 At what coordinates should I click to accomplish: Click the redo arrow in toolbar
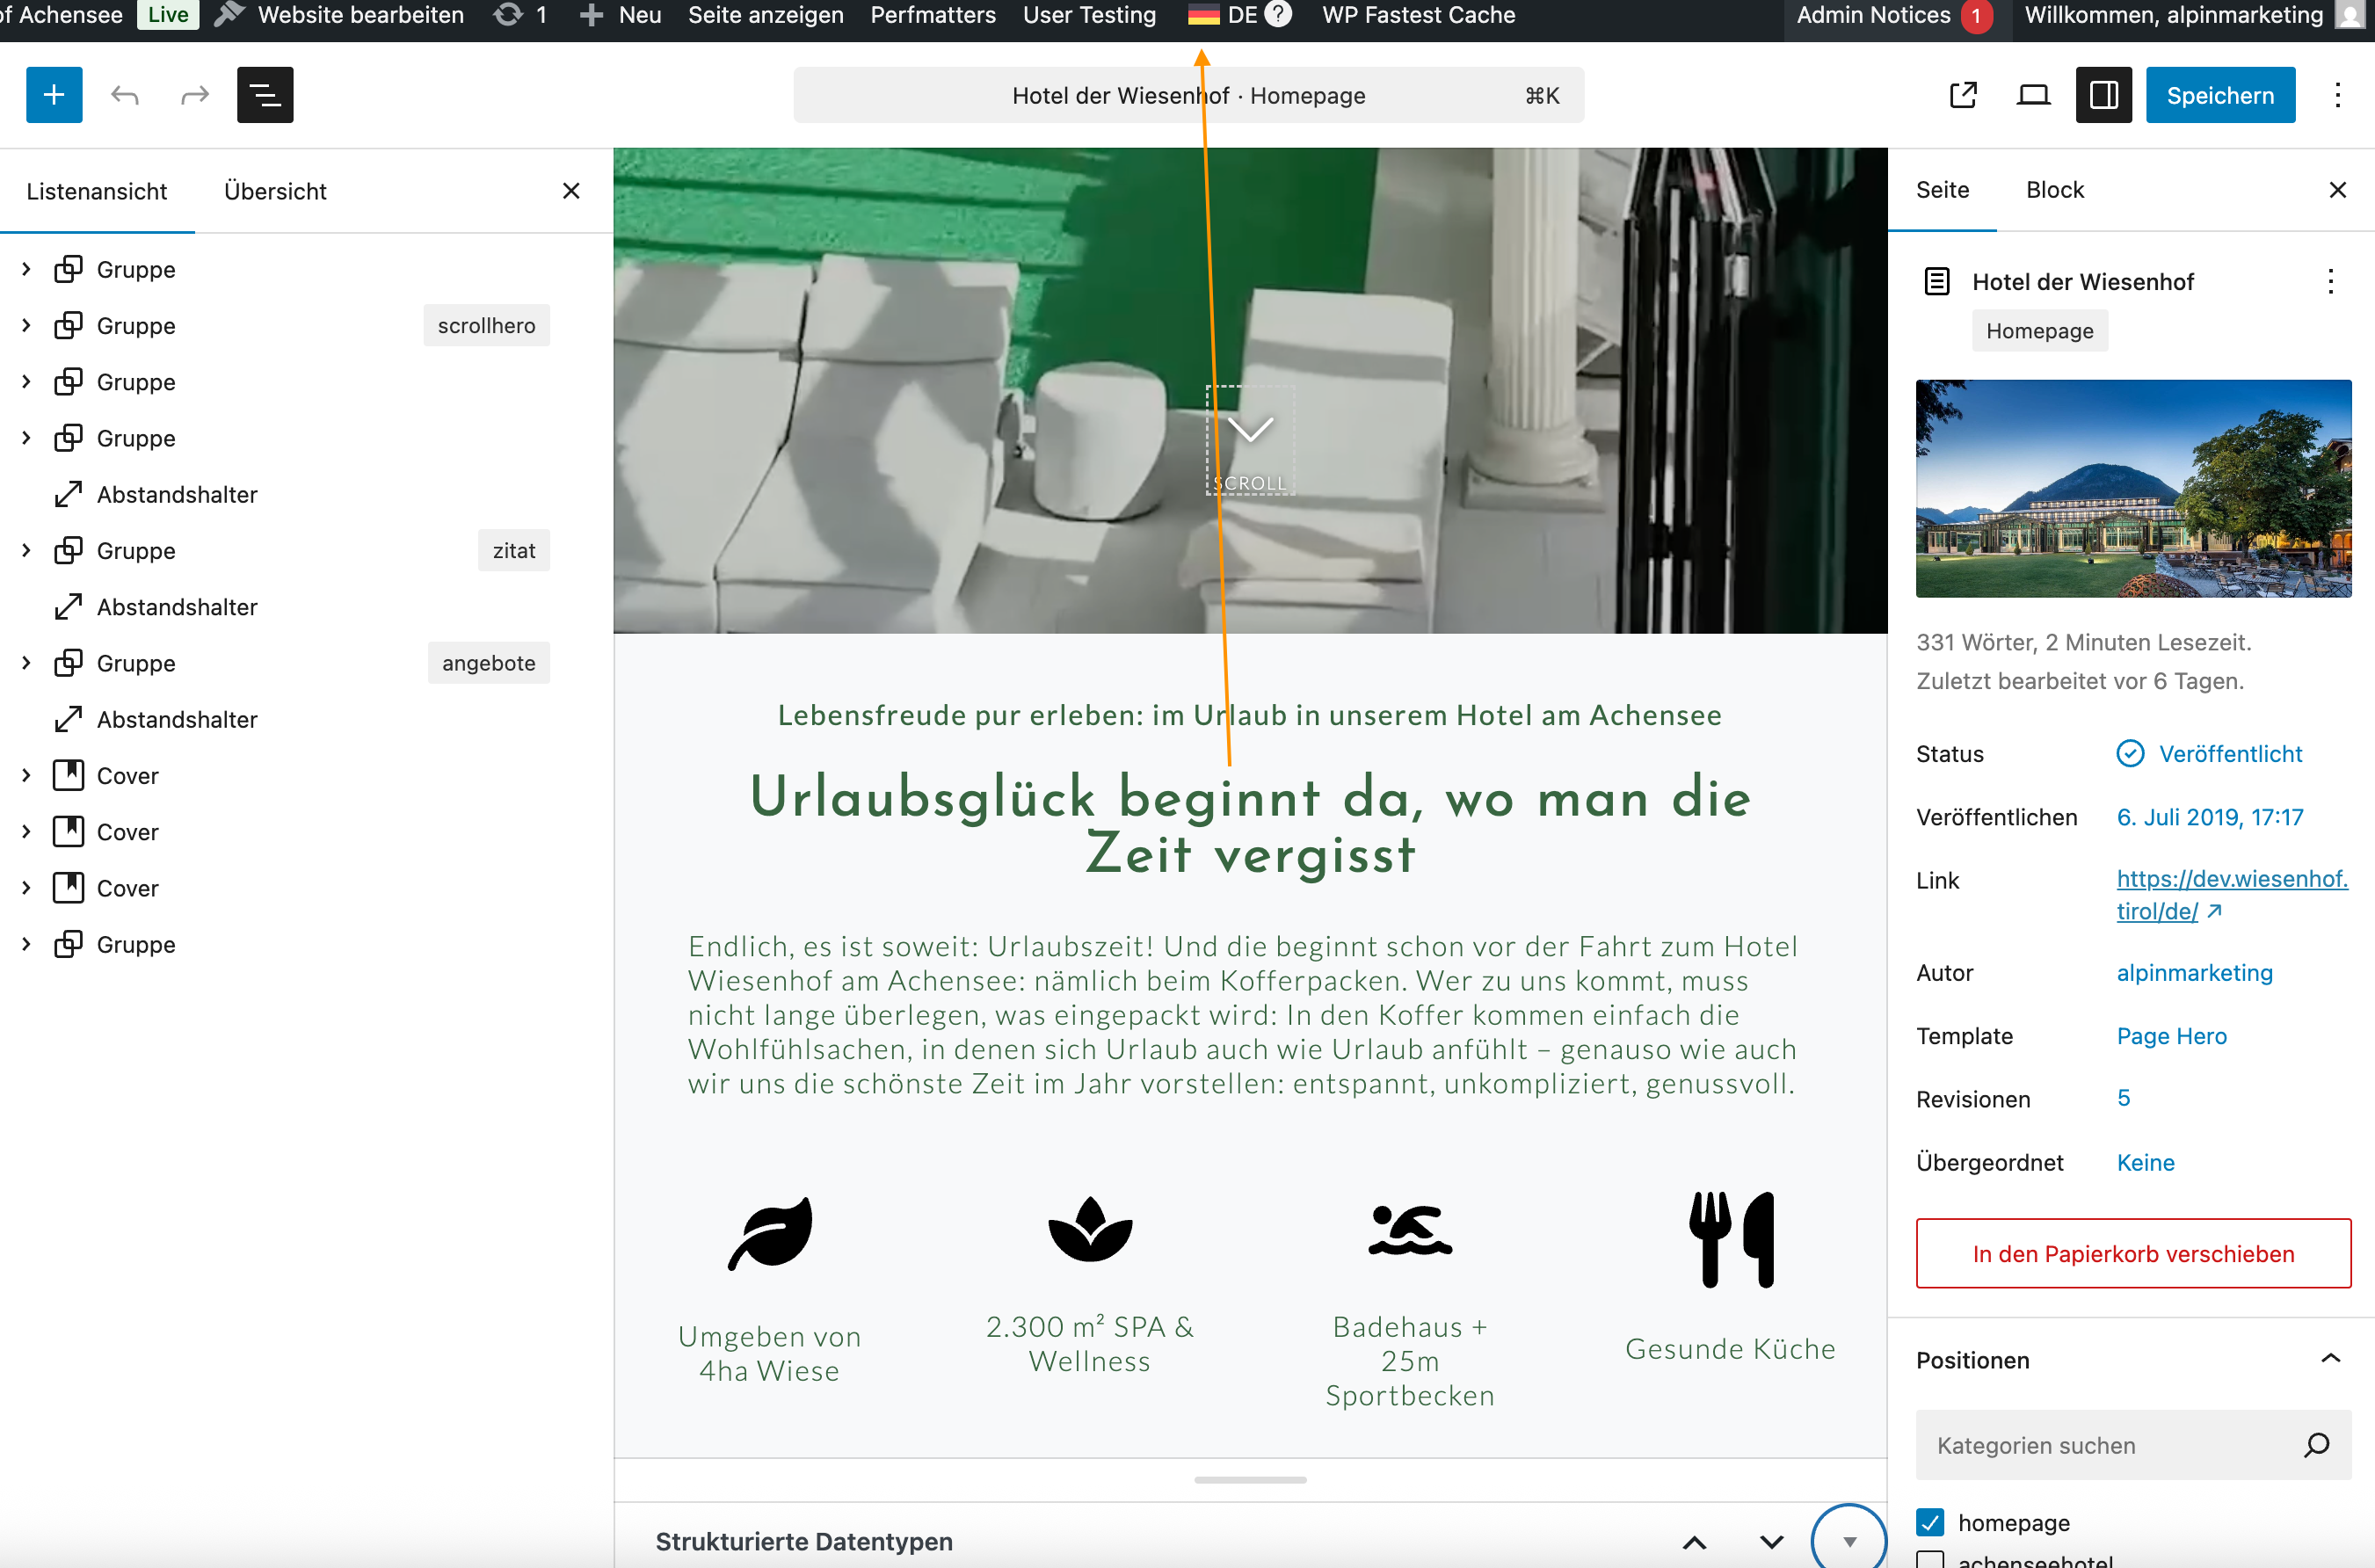(x=194, y=95)
